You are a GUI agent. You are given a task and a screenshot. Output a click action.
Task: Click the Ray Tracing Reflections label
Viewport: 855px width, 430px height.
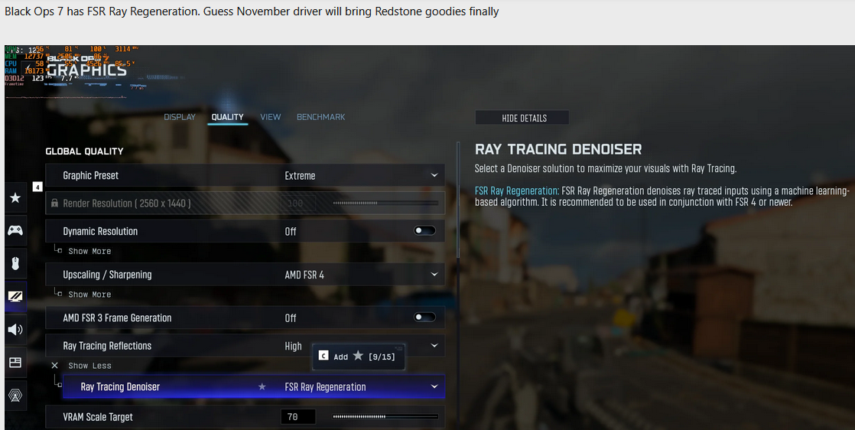(x=107, y=346)
